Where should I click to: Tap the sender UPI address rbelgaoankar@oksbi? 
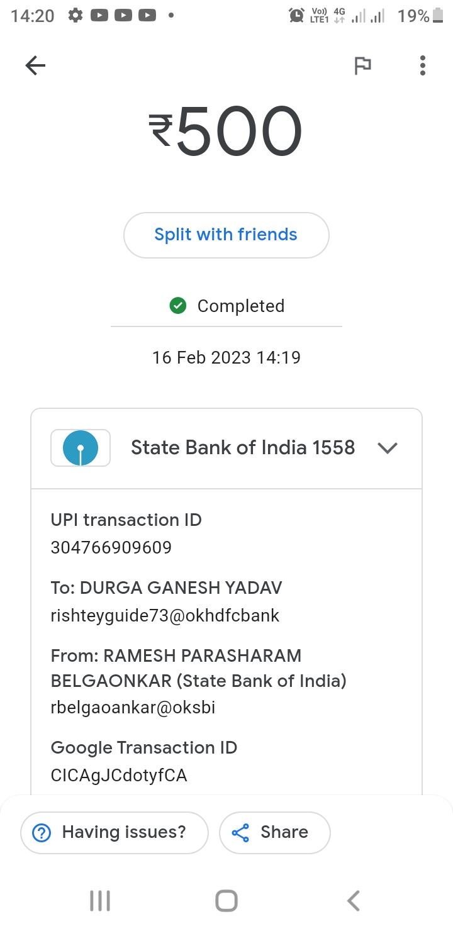click(133, 707)
